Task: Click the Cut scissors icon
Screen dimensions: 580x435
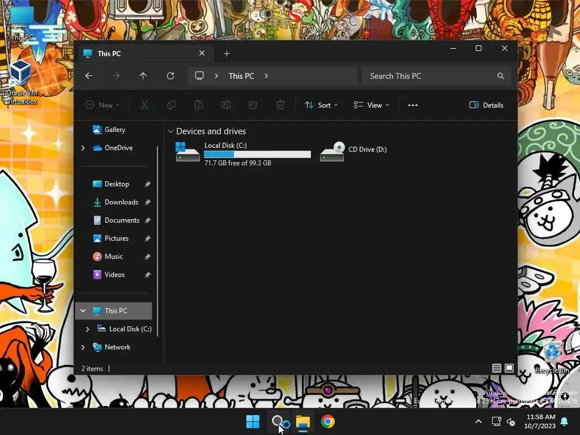Action: 144,105
